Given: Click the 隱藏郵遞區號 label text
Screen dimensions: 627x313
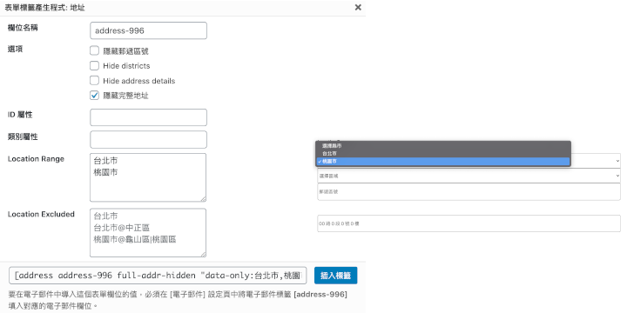Looking at the screenshot, I should click(126, 51).
